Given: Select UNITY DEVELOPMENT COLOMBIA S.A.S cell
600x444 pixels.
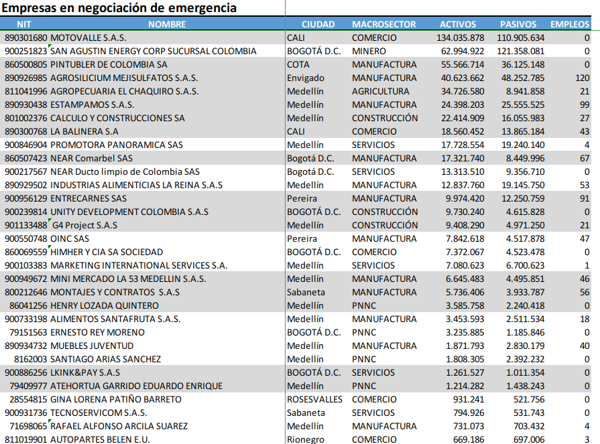Looking at the screenshot, I should (x=129, y=212).
